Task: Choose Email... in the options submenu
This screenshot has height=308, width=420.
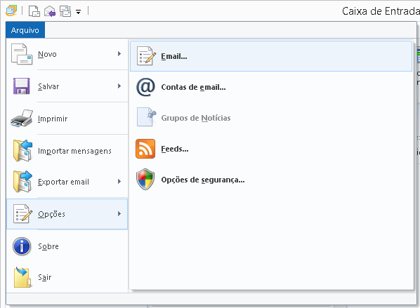Action: click(271, 56)
